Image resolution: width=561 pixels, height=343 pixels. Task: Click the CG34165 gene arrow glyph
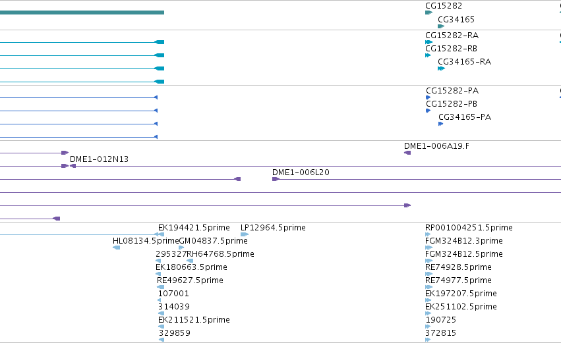[x=441, y=26]
